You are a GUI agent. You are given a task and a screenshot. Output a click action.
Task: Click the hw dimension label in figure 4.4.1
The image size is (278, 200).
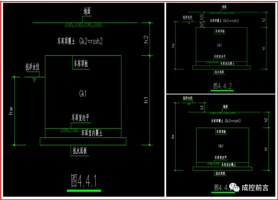(11, 111)
